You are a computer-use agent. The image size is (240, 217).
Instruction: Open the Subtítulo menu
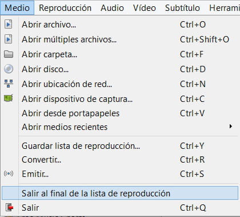coord(182,8)
